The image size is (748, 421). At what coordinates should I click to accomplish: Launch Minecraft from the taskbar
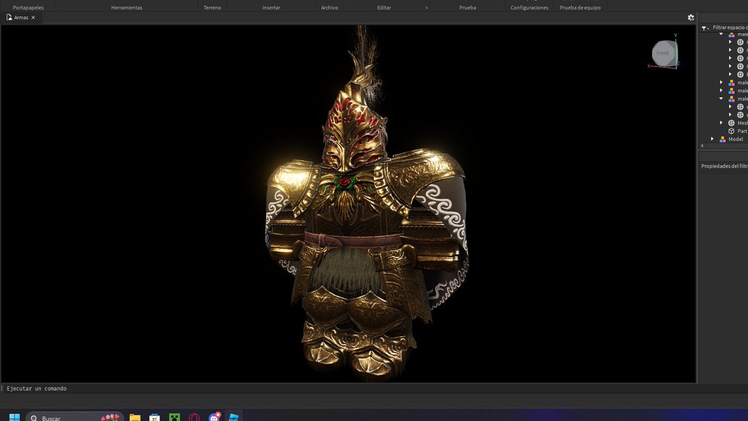tap(175, 417)
